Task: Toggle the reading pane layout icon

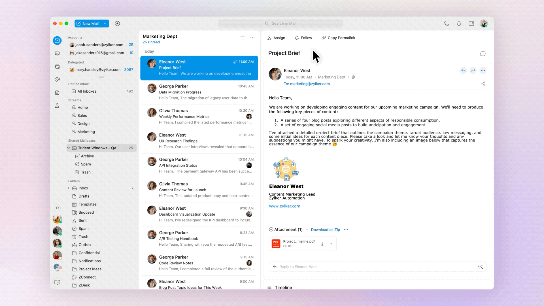Action: (471, 24)
